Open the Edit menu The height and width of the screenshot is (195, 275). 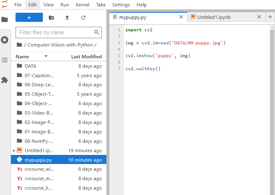[x=33, y=5]
